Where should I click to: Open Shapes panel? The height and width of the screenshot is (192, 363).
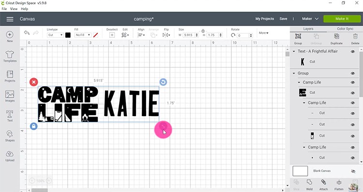(10, 136)
